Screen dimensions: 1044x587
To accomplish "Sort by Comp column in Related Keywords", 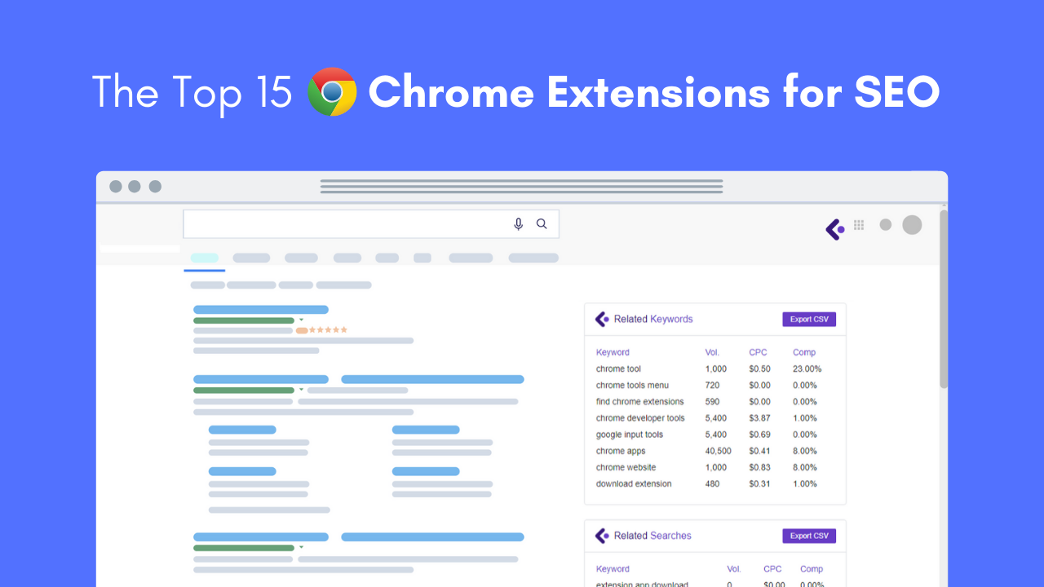I will coord(804,352).
